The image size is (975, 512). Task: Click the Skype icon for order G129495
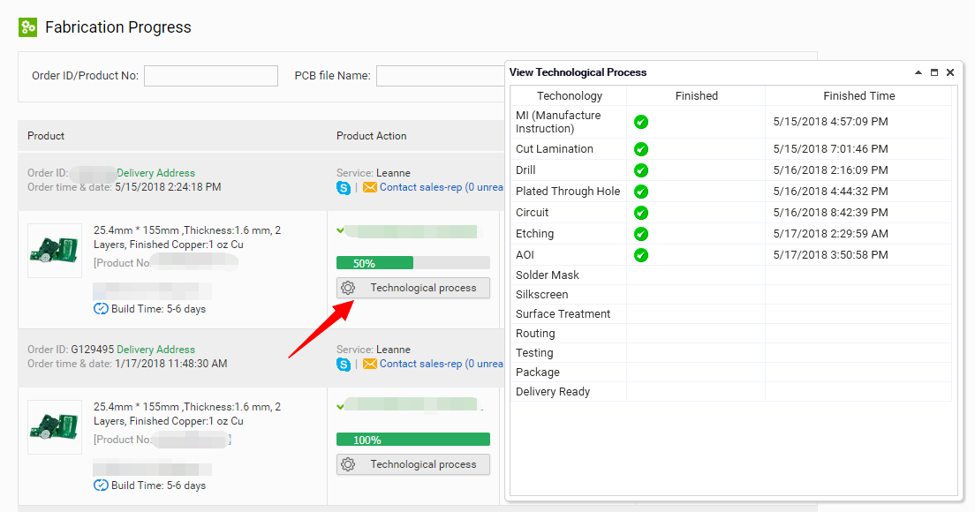344,364
